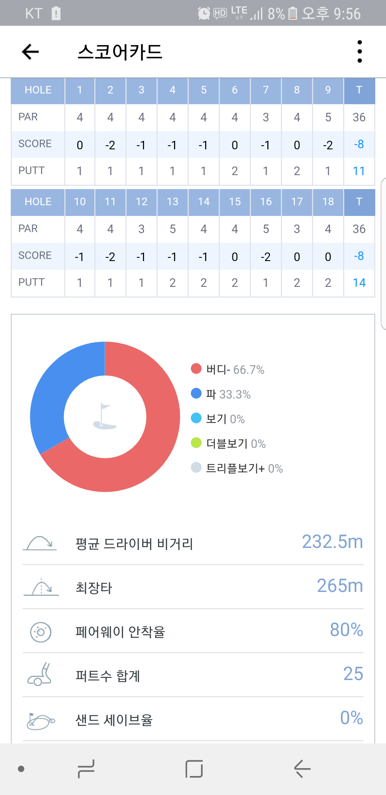Open the three-dot overflow menu

pyautogui.click(x=360, y=52)
